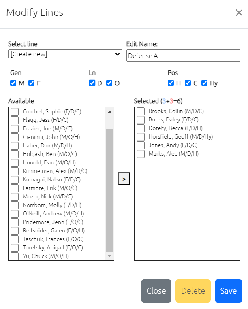Move selected players with the > arrow button
The image size is (248, 309).
click(x=124, y=179)
